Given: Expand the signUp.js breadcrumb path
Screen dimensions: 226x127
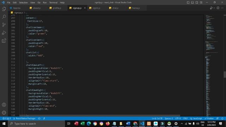Looking at the screenshot, I should (x=18, y=13).
